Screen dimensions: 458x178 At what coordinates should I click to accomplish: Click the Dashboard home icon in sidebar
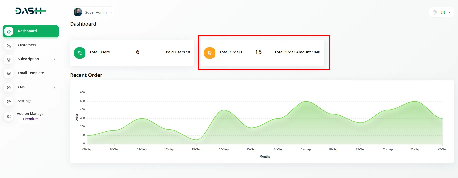click(9, 31)
